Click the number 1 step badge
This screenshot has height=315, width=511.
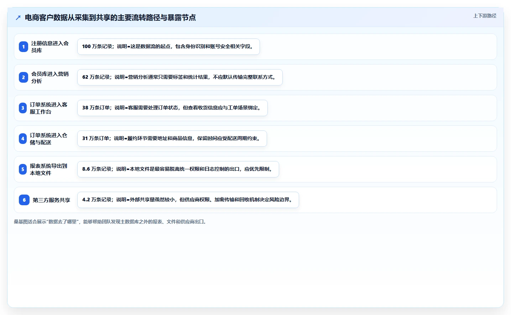tap(24, 47)
